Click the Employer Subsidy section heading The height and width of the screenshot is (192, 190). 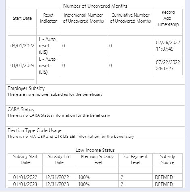[x=26, y=88]
